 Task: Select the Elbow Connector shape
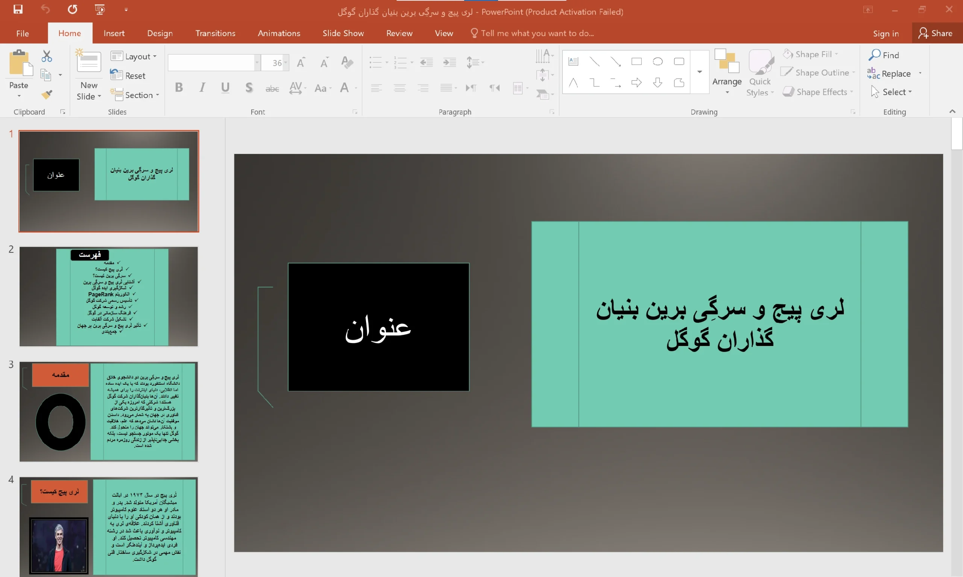(594, 82)
